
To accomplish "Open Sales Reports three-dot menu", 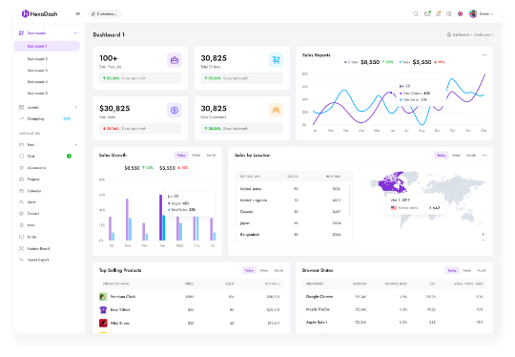I will coord(484,55).
